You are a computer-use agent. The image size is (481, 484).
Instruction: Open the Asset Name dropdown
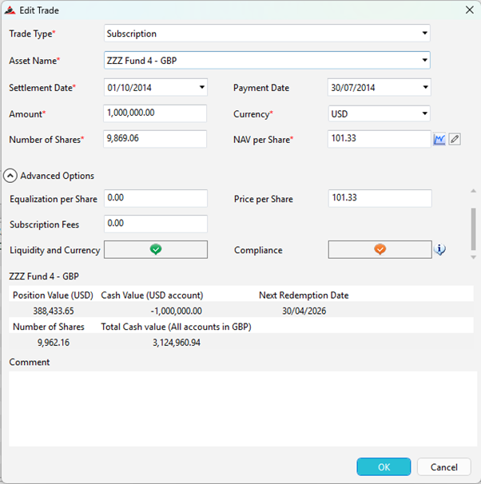click(424, 60)
